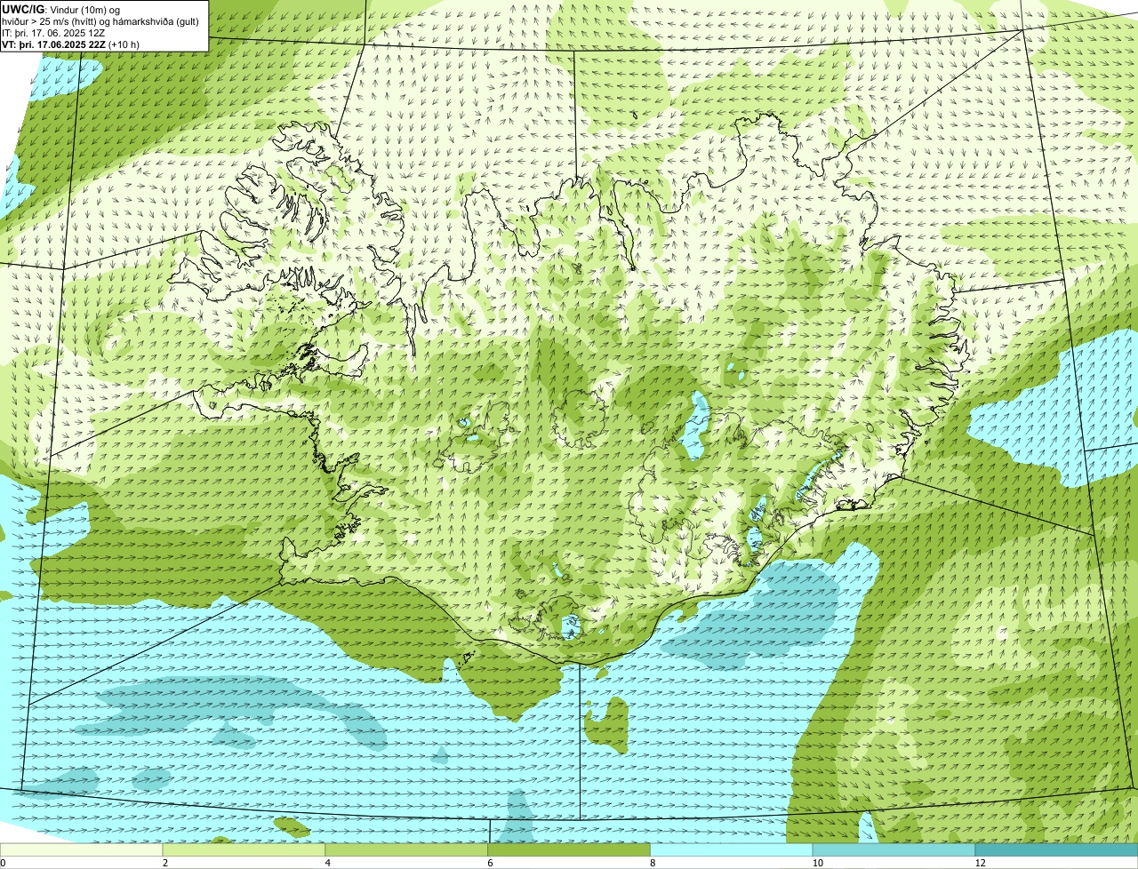The width and height of the screenshot is (1138, 869).
Task: Click the initial time 'IT: þri. 17. 06. 2025 12Z'
Action: pyautogui.click(x=53, y=32)
